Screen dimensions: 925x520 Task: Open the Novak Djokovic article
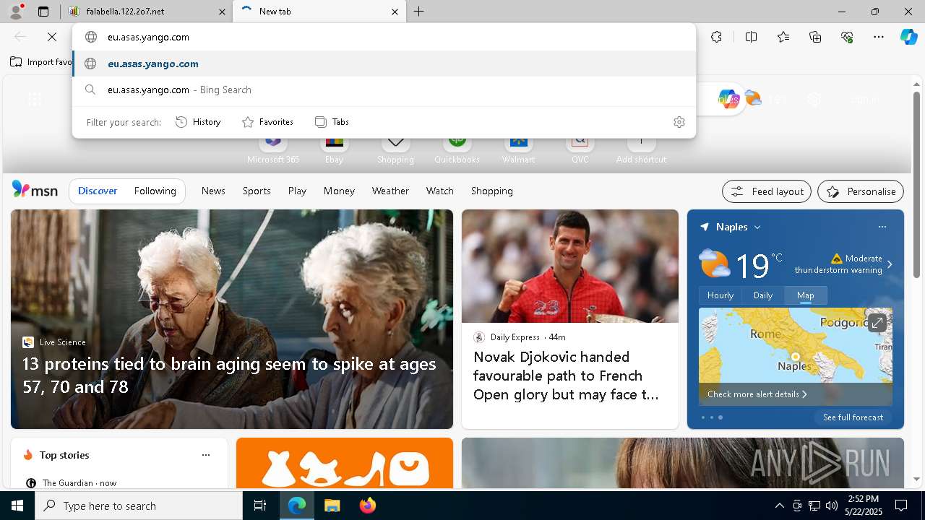coord(570,319)
